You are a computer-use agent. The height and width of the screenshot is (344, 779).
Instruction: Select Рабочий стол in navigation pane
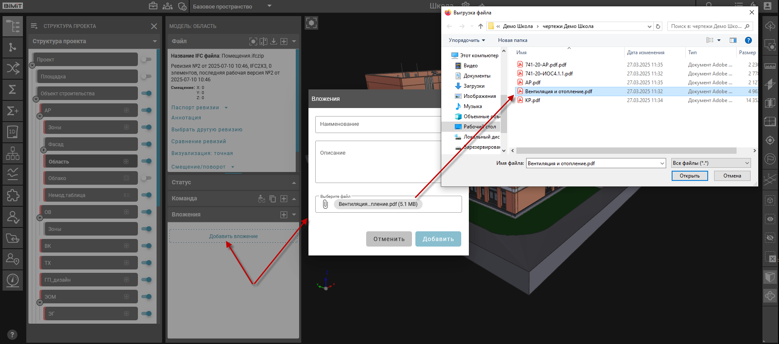pyautogui.click(x=479, y=127)
